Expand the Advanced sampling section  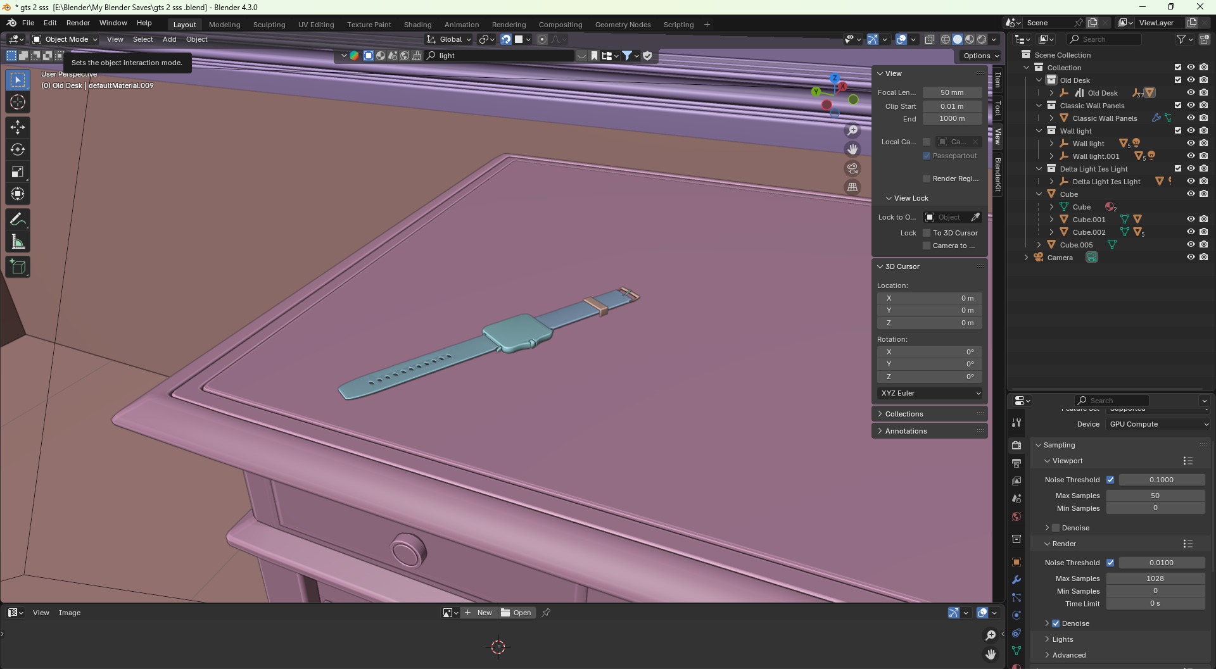tap(1069, 655)
